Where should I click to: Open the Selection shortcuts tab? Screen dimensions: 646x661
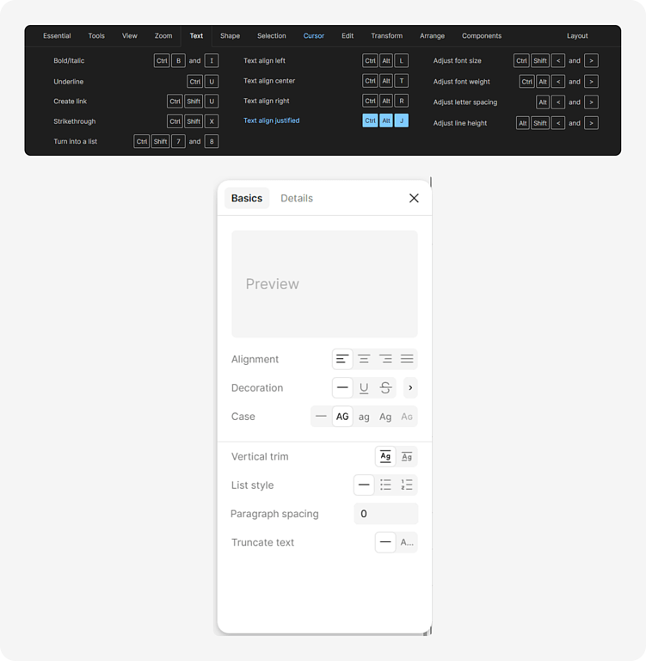[272, 36]
